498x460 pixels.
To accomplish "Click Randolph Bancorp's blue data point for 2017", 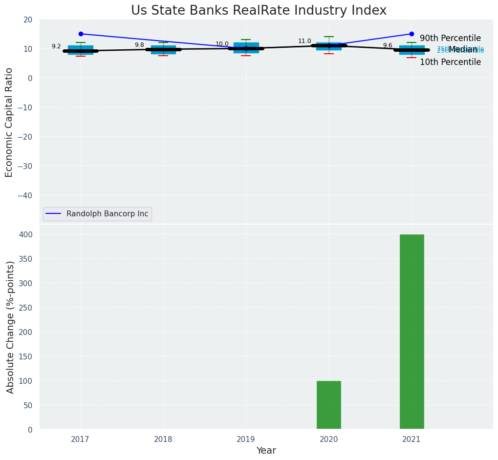I will [x=81, y=34].
